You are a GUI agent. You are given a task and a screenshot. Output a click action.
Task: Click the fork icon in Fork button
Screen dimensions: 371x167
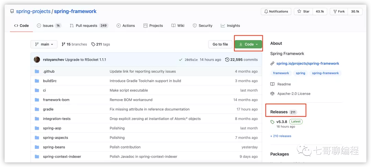pos(335,11)
